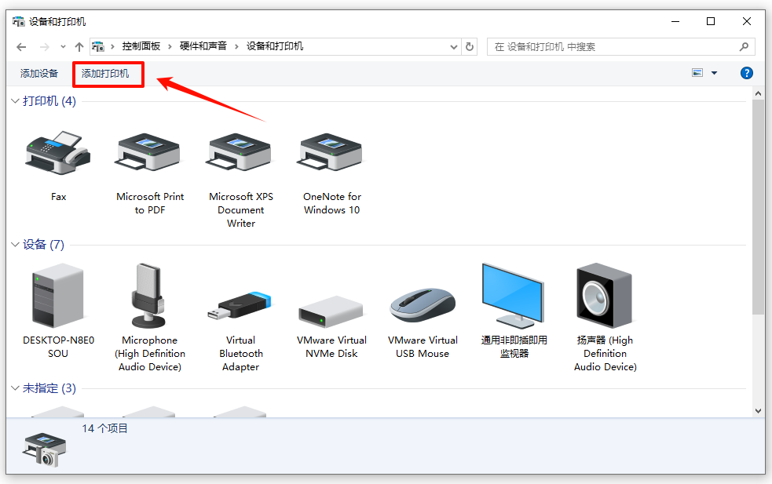Viewport: 772px width, 484px height.
Task: Expand the address bar history dropdown
Action: click(x=454, y=47)
